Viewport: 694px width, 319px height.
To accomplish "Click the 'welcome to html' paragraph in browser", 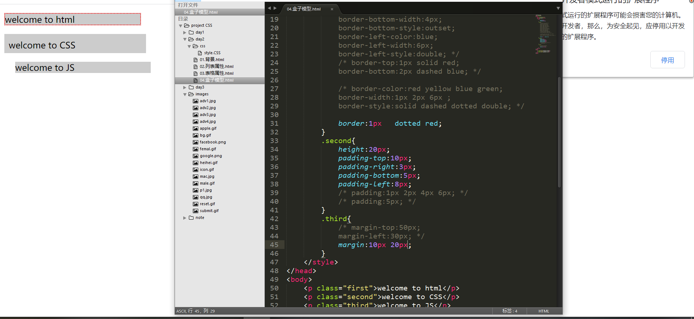I will point(72,19).
